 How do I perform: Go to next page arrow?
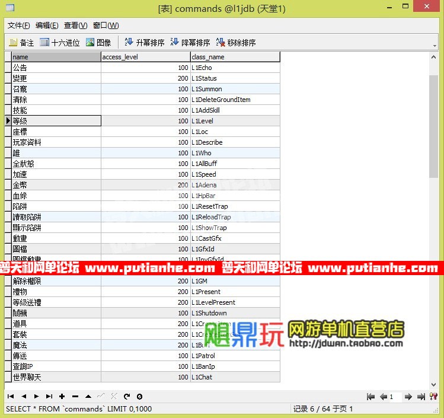click(408, 397)
